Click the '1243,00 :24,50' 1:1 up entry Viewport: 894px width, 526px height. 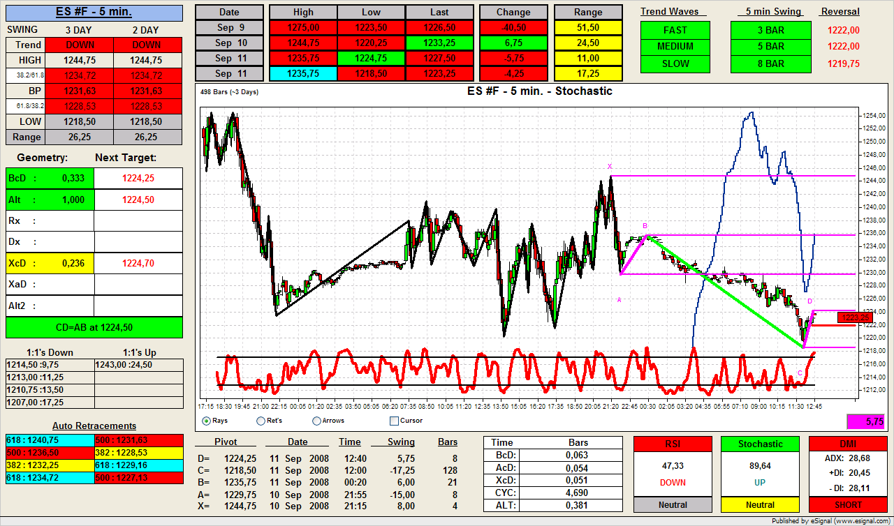(x=138, y=364)
